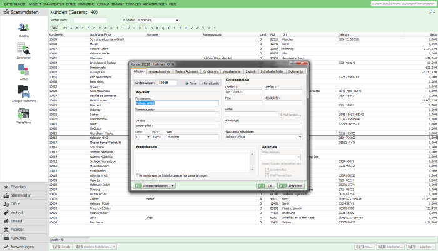Click the Straße input field

pos(177,126)
